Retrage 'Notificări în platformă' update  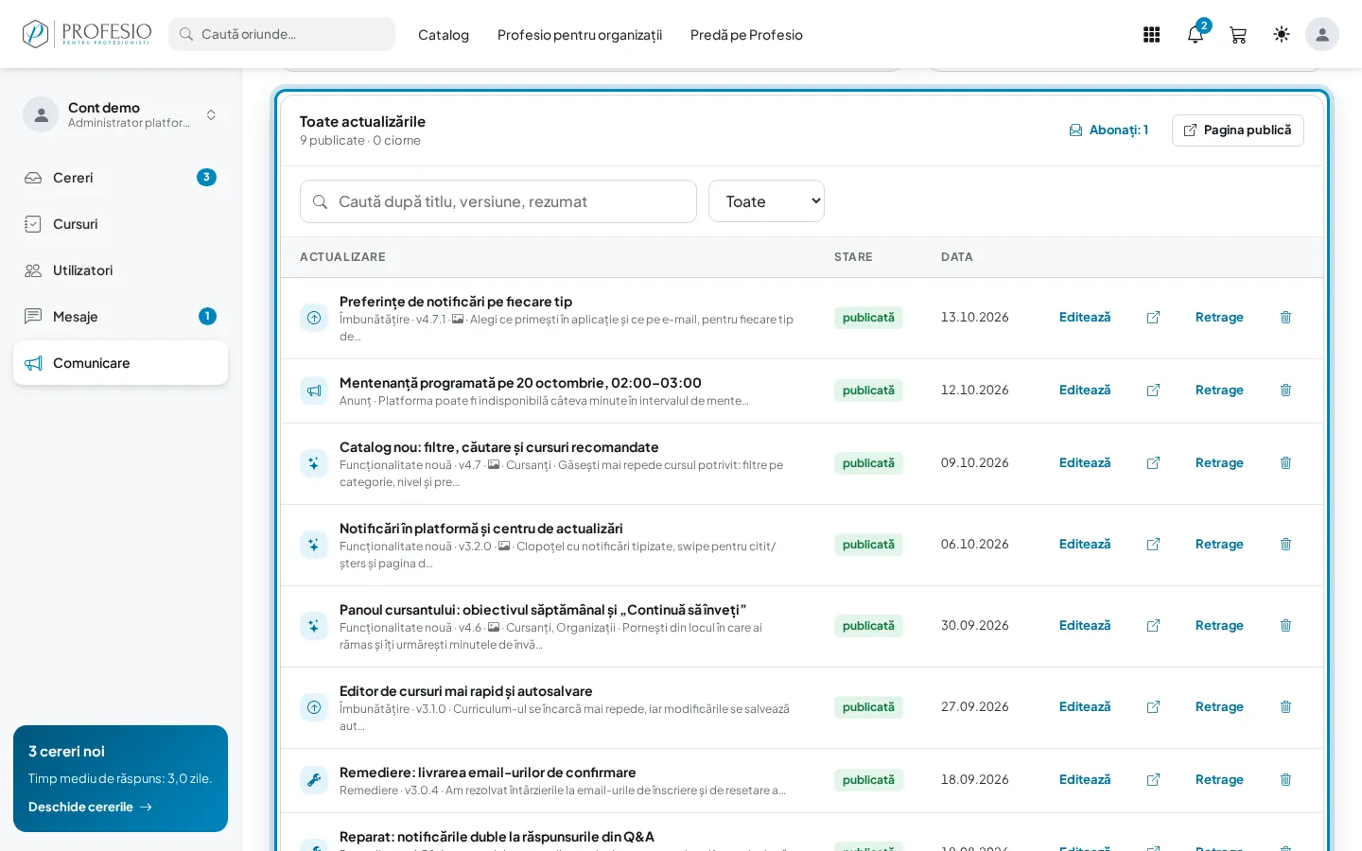click(1219, 545)
